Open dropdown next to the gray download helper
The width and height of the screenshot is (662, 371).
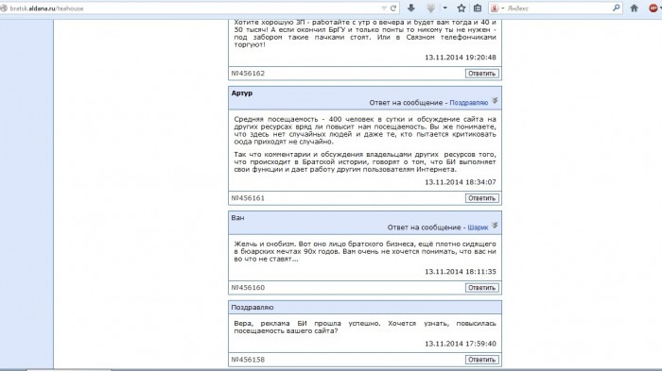click(x=445, y=8)
